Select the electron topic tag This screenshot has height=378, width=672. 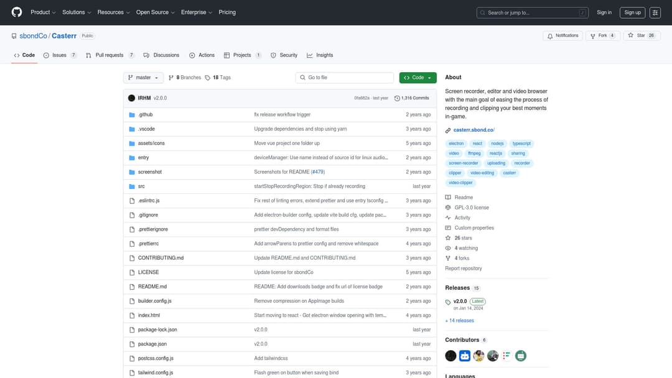[456, 144]
